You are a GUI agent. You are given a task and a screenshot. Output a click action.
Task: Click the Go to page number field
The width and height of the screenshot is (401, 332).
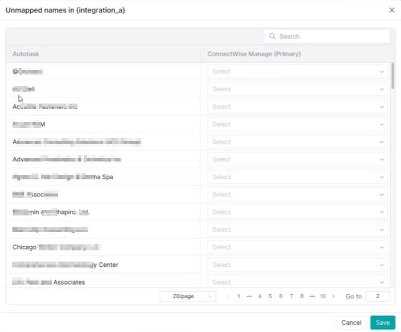click(x=377, y=296)
